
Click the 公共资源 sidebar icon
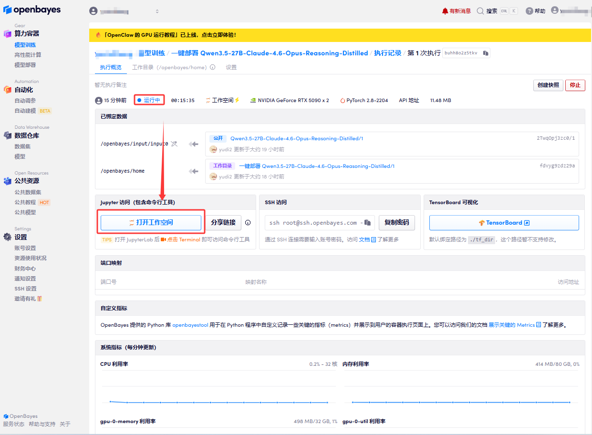tap(8, 181)
